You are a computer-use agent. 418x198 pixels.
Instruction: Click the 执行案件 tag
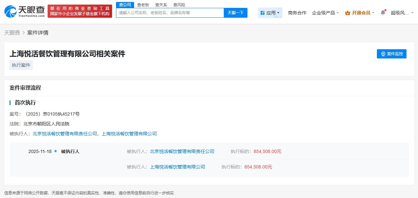21,65
